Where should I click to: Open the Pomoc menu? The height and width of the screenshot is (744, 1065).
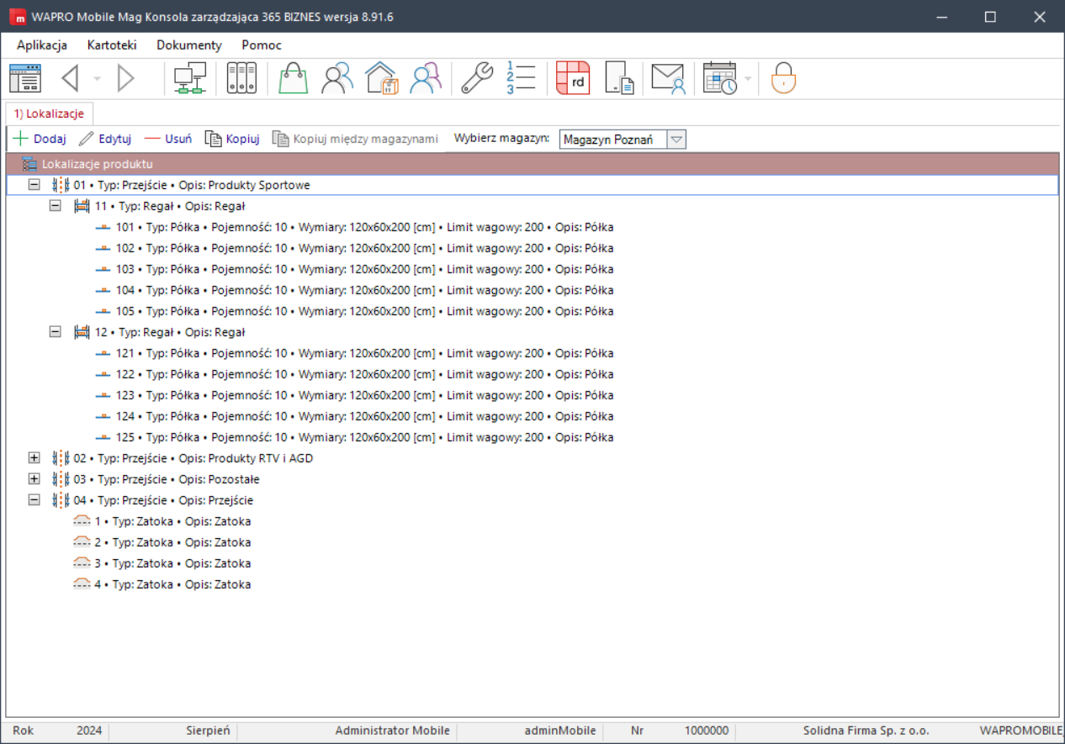262,45
